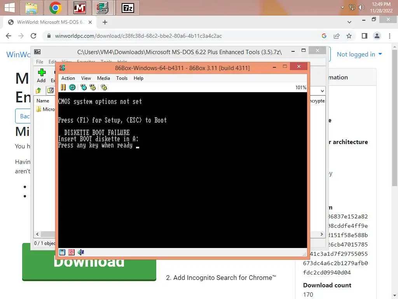
Task: Open the red M app on taskbar
Action: pos(79,8)
